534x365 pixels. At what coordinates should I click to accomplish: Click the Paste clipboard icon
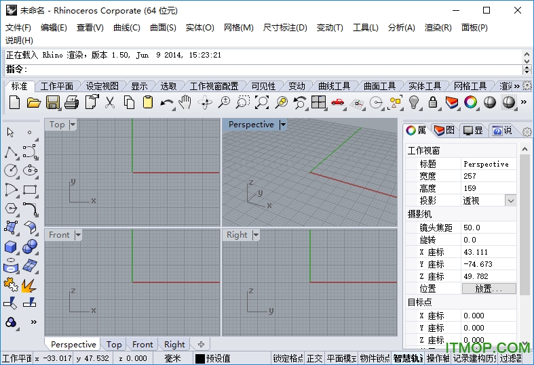coord(148,102)
